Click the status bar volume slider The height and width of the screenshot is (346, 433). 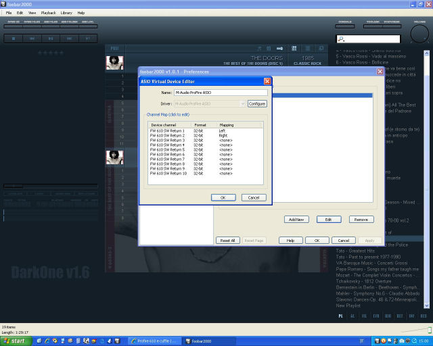(x=416, y=330)
